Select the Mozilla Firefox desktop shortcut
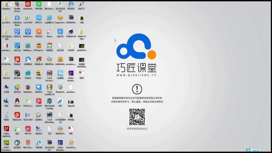The image size is (272, 153). [17, 4]
